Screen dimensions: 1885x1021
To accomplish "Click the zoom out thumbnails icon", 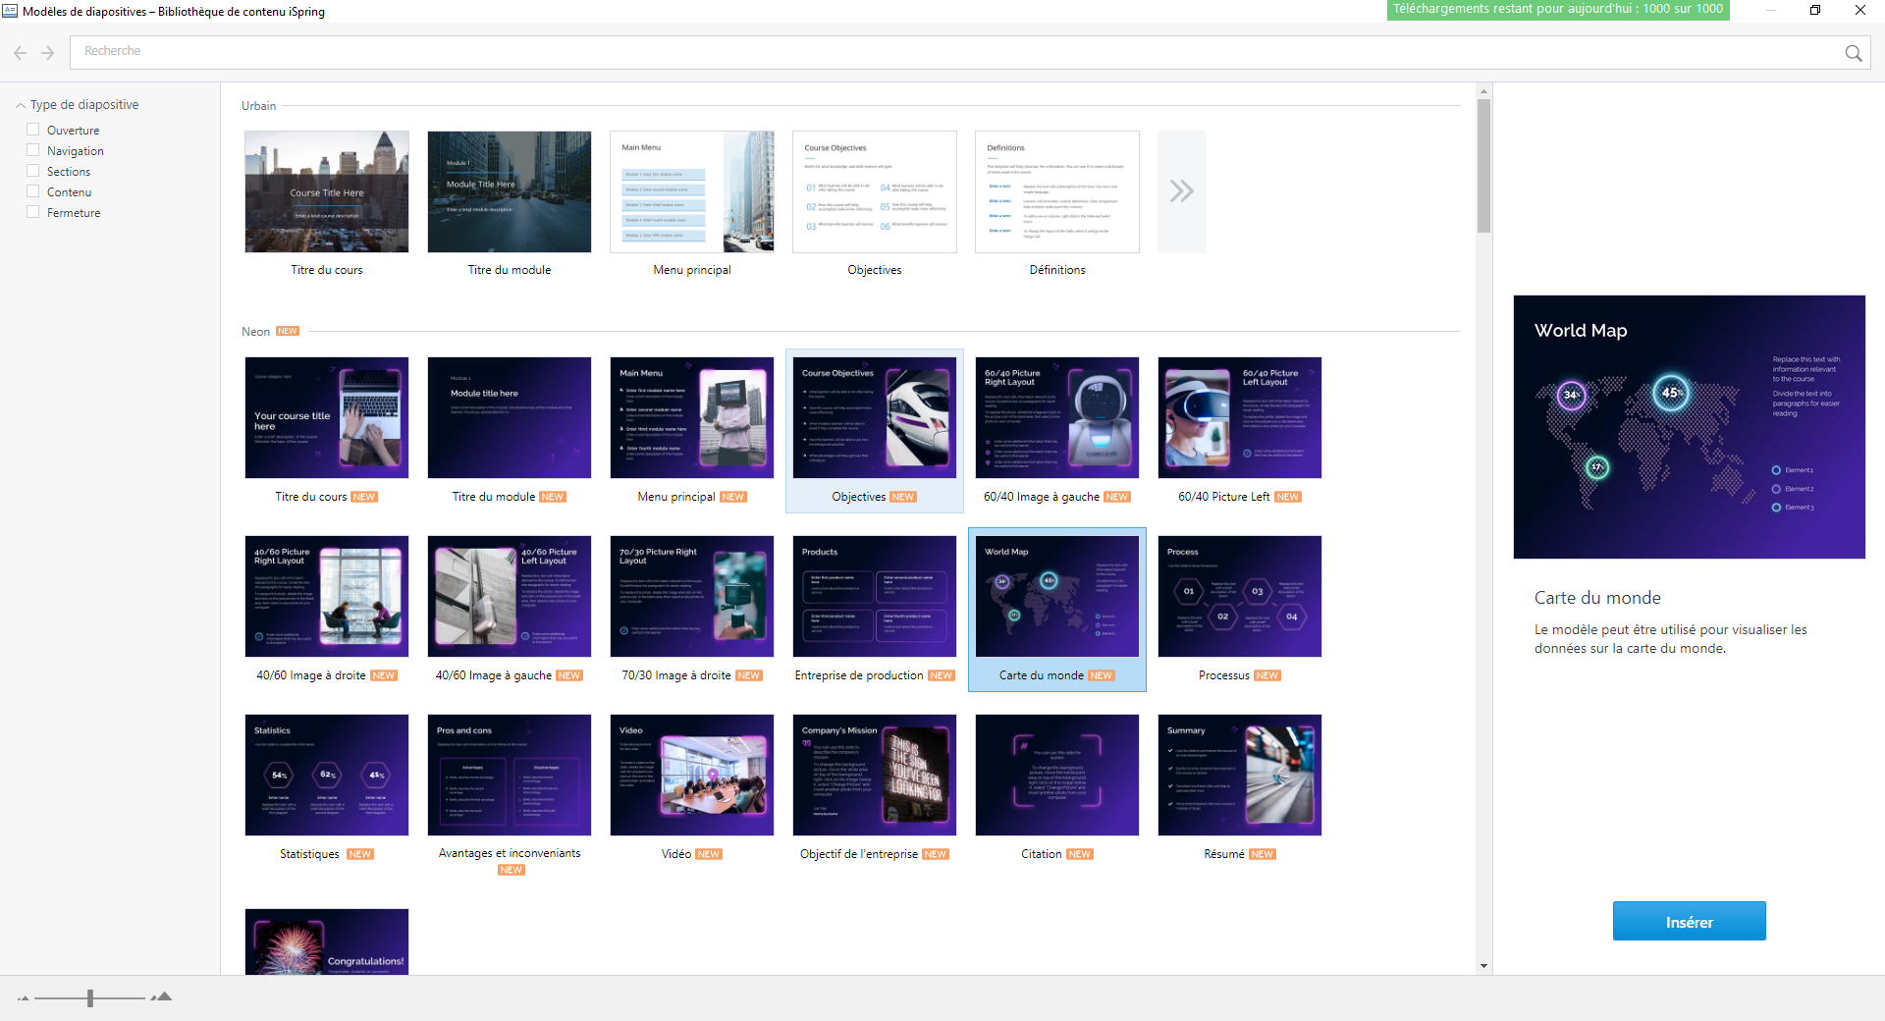I will 23,998.
